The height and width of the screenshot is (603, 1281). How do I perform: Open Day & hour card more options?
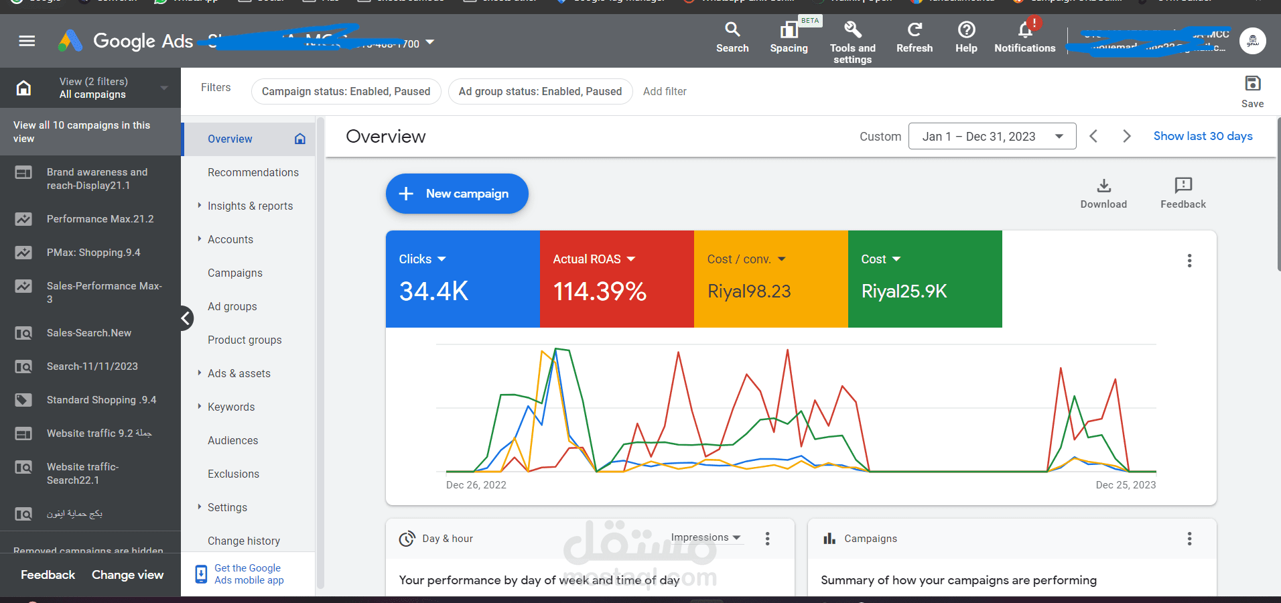tap(767, 539)
